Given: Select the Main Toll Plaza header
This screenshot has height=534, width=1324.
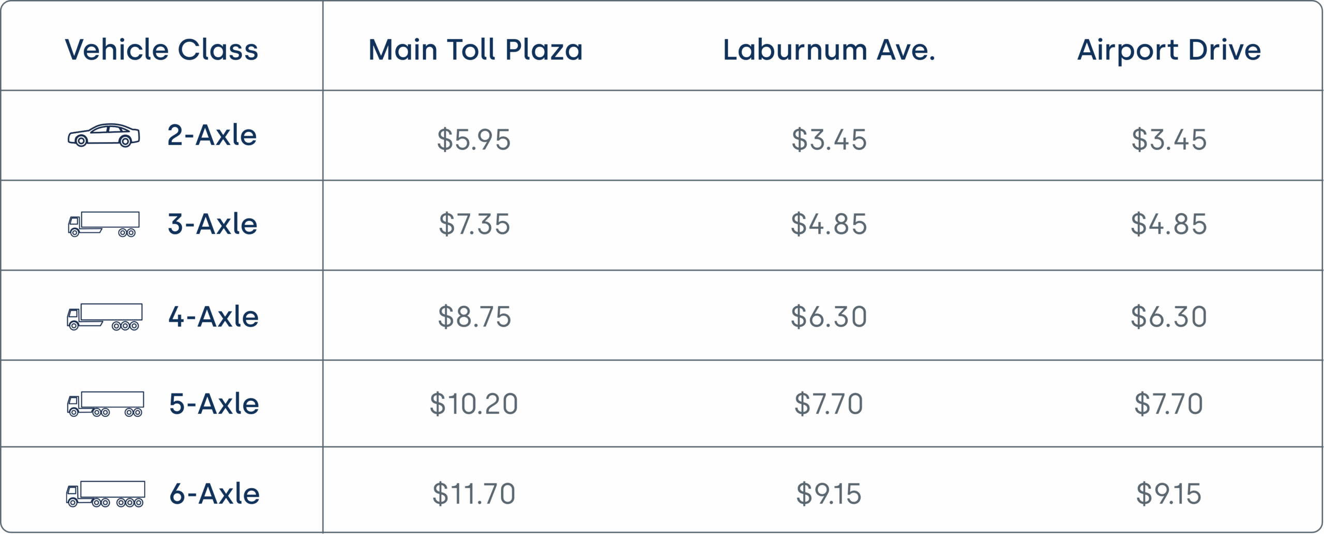Looking at the screenshot, I should coord(475,50).
